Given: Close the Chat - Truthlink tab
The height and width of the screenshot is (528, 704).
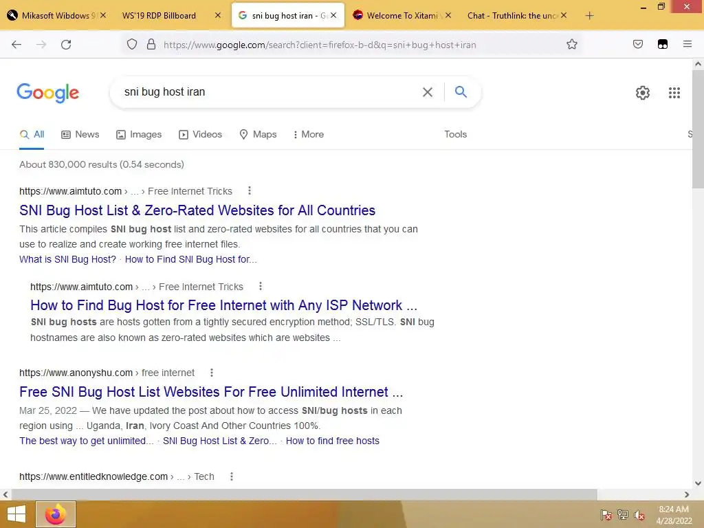Looking at the screenshot, I should point(564,15).
